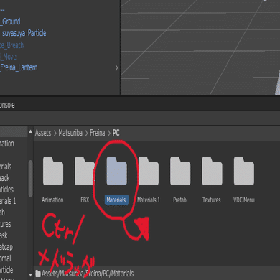Select the _suyasuya_Particle hierarchy object
This screenshot has height=280, width=280.
(x=23, y=33)
